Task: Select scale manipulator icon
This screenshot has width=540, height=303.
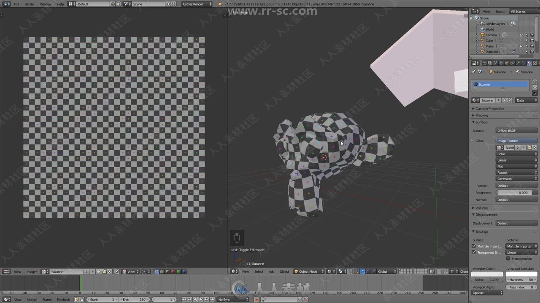Action: point(373,271)
